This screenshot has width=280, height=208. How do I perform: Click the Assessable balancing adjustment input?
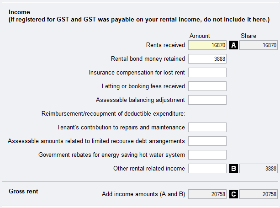pos(207,100)
